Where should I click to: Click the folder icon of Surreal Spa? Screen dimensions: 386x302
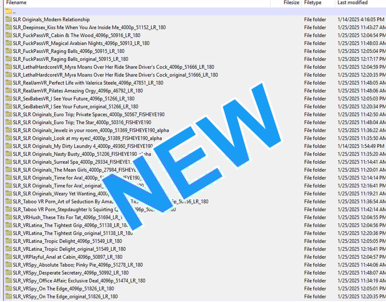pos(9,162)
